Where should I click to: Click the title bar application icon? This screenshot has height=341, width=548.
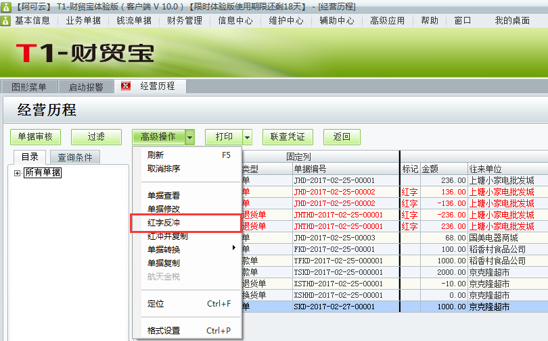point(6,7)
